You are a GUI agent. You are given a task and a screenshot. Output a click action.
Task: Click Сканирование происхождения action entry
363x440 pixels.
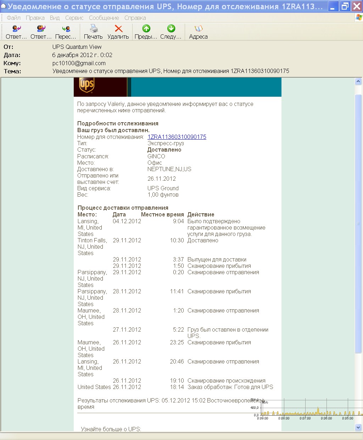click(227, 380)
